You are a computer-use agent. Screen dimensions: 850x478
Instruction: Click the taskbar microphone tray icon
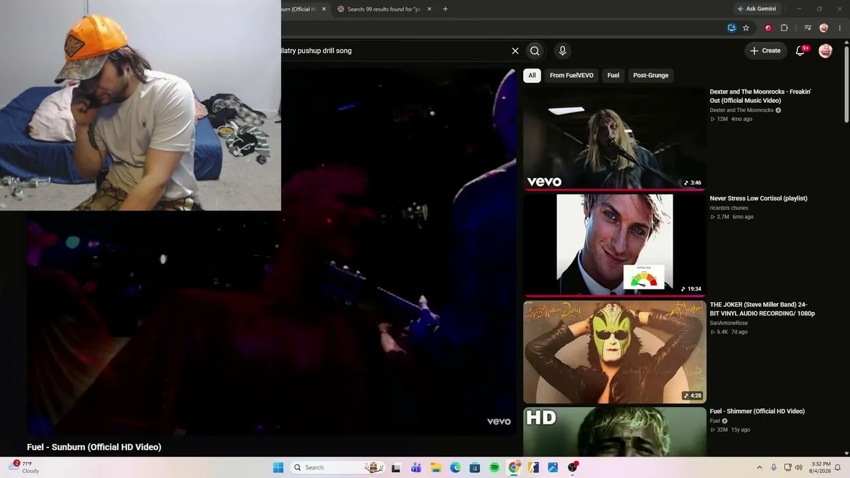pos(774,467)
